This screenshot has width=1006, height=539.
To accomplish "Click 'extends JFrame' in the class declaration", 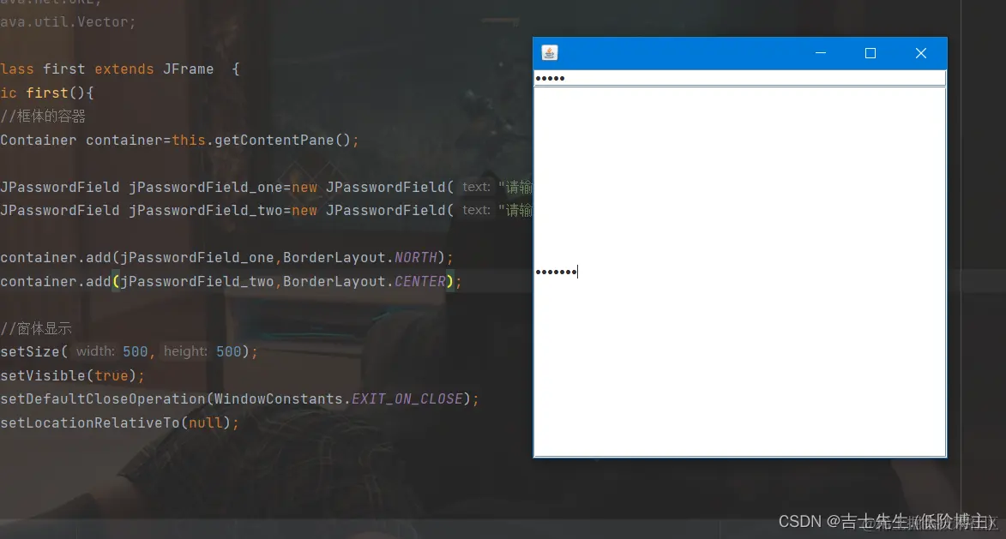I will pyautogui.click(x=154, y=69).
